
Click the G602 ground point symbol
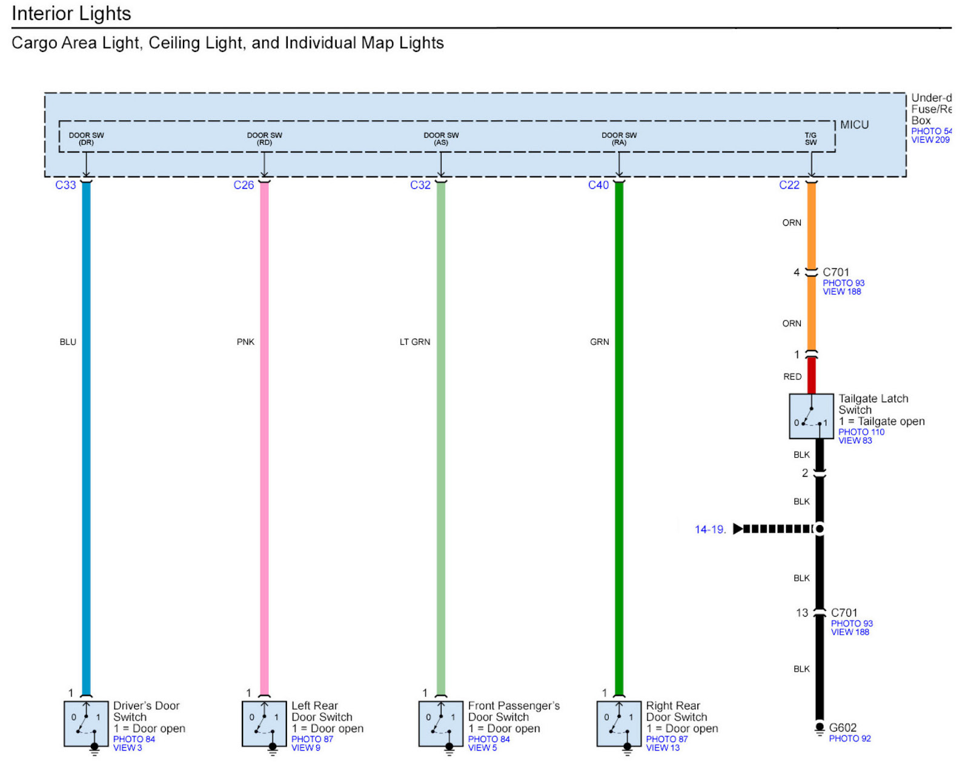tap(820, 728)
